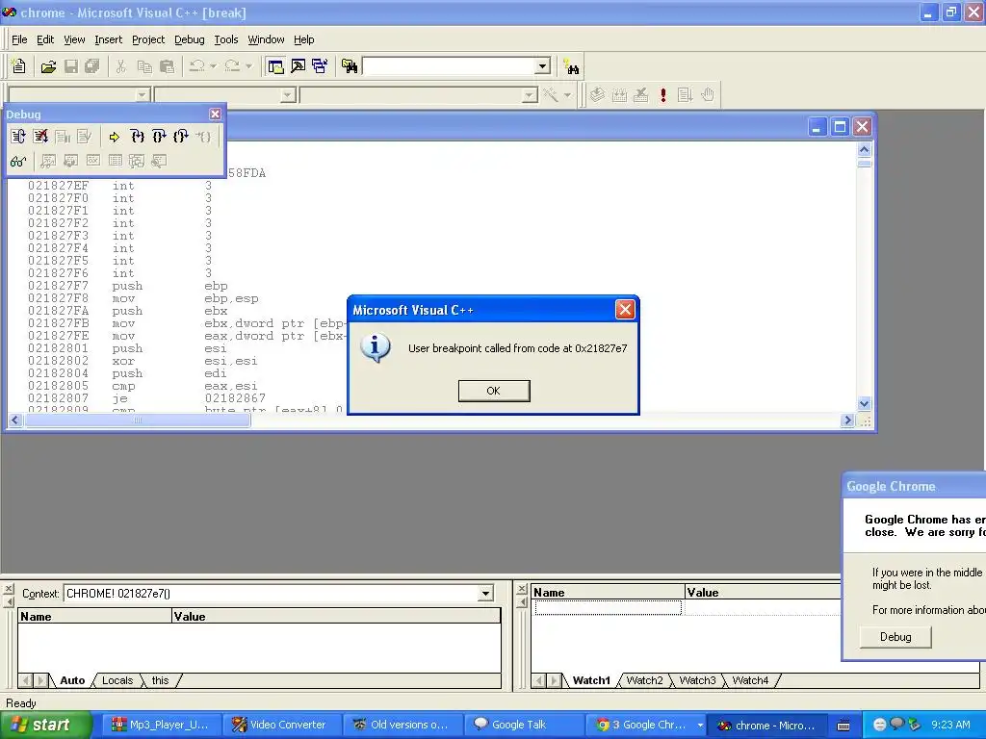Click the Copy icon in the toolbar
The height and width of the screenshot is (739, 986).
[x=144, y=66]
